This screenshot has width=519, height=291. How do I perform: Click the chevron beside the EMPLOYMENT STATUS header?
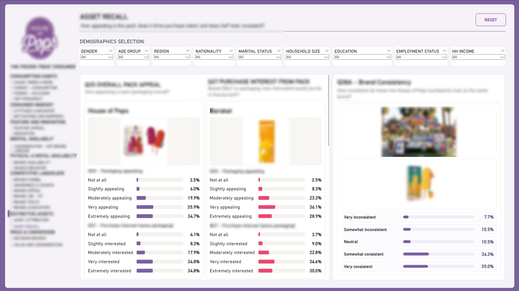pos(444,51)
